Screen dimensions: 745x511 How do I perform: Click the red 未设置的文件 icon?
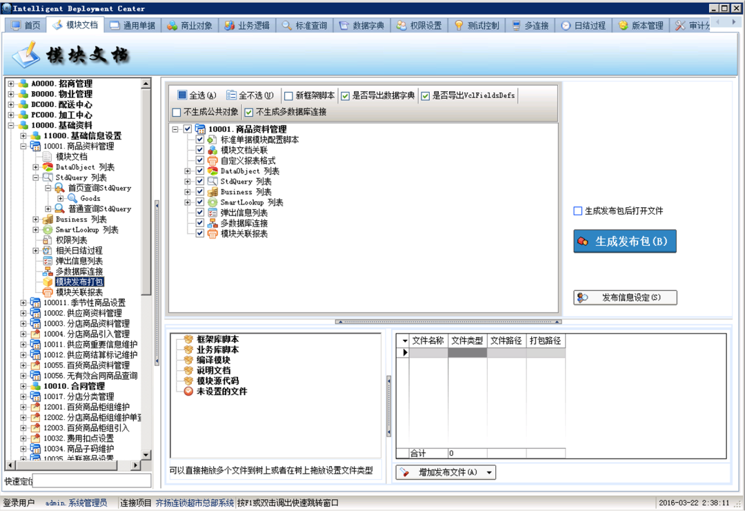[x=188, y=392]
